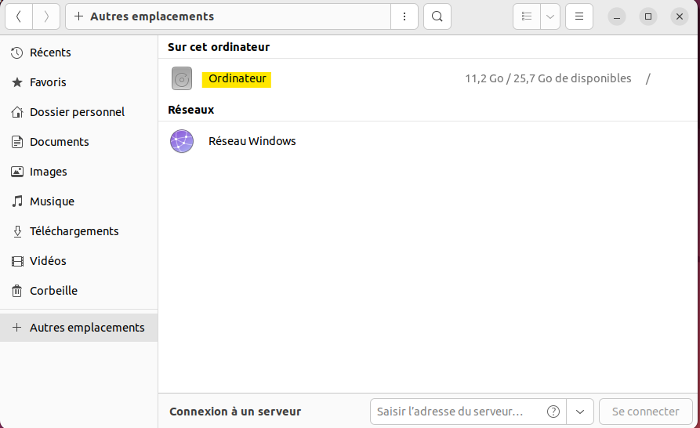Click the Réseau Windows network icon
The image size is (700, 428).
click(x=182, y=141)
